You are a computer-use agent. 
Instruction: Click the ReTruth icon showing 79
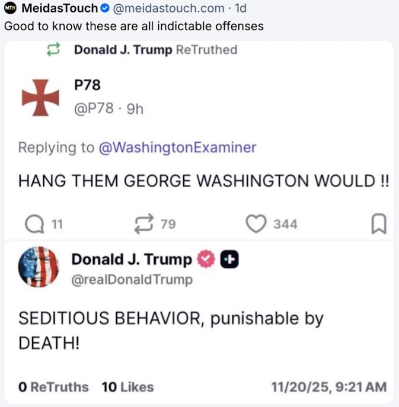pyautogui.click(x=144, y=224)
